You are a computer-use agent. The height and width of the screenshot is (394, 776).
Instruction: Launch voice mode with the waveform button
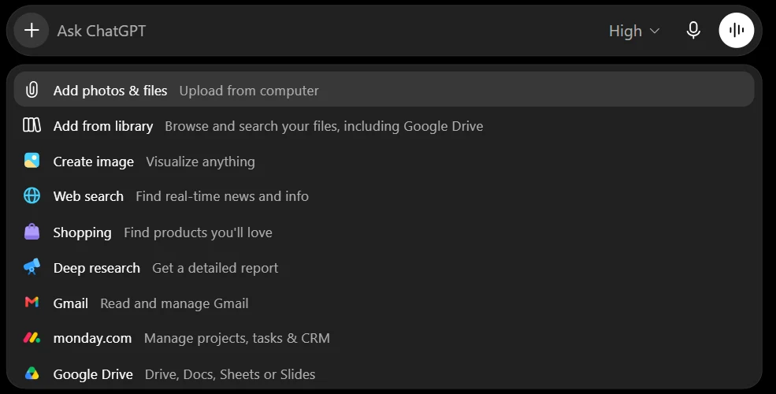(737, 31)
